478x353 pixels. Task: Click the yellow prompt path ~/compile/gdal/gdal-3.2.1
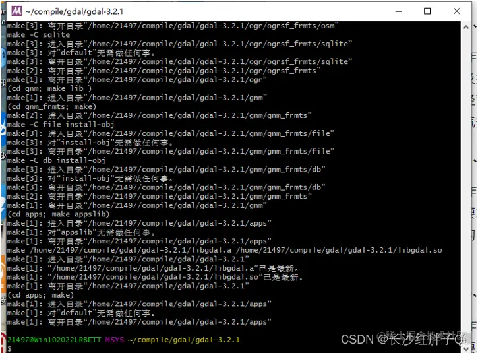pos(184,340)
